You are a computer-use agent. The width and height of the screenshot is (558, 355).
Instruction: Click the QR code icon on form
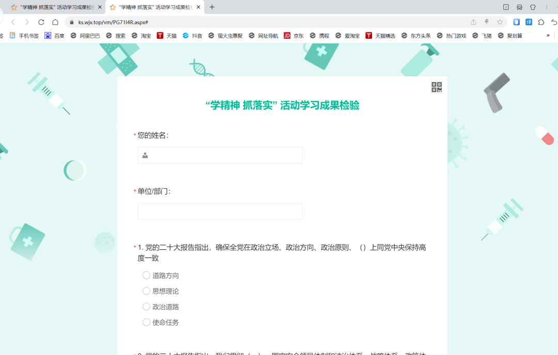(x=437, y=87)
